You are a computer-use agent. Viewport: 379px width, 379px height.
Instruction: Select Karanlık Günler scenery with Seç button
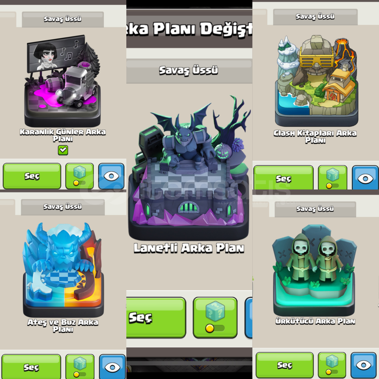click(32, 176)
